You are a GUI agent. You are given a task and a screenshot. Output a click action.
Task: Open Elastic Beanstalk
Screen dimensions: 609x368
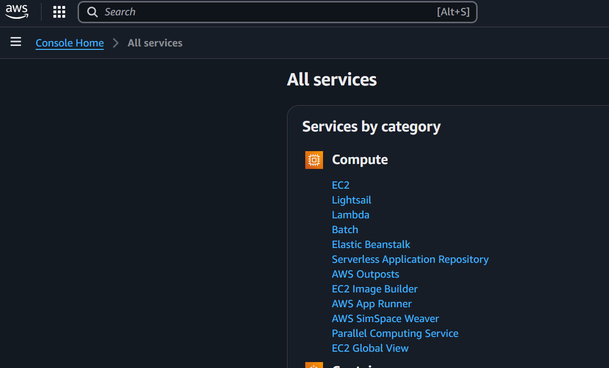[x=371, y=245]
